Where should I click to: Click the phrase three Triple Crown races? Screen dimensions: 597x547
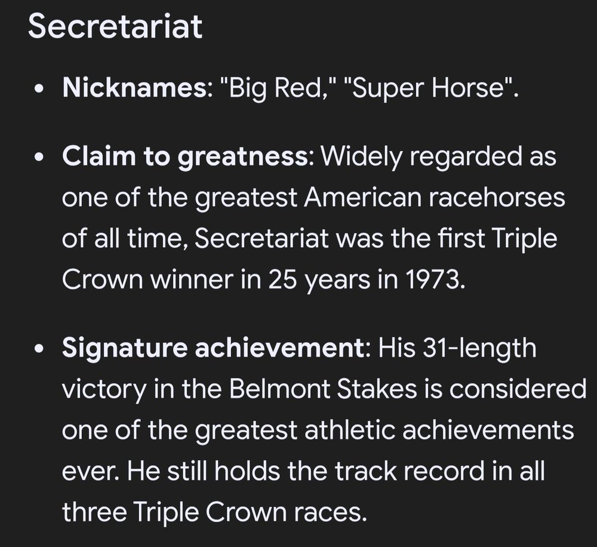pos(212,512)
